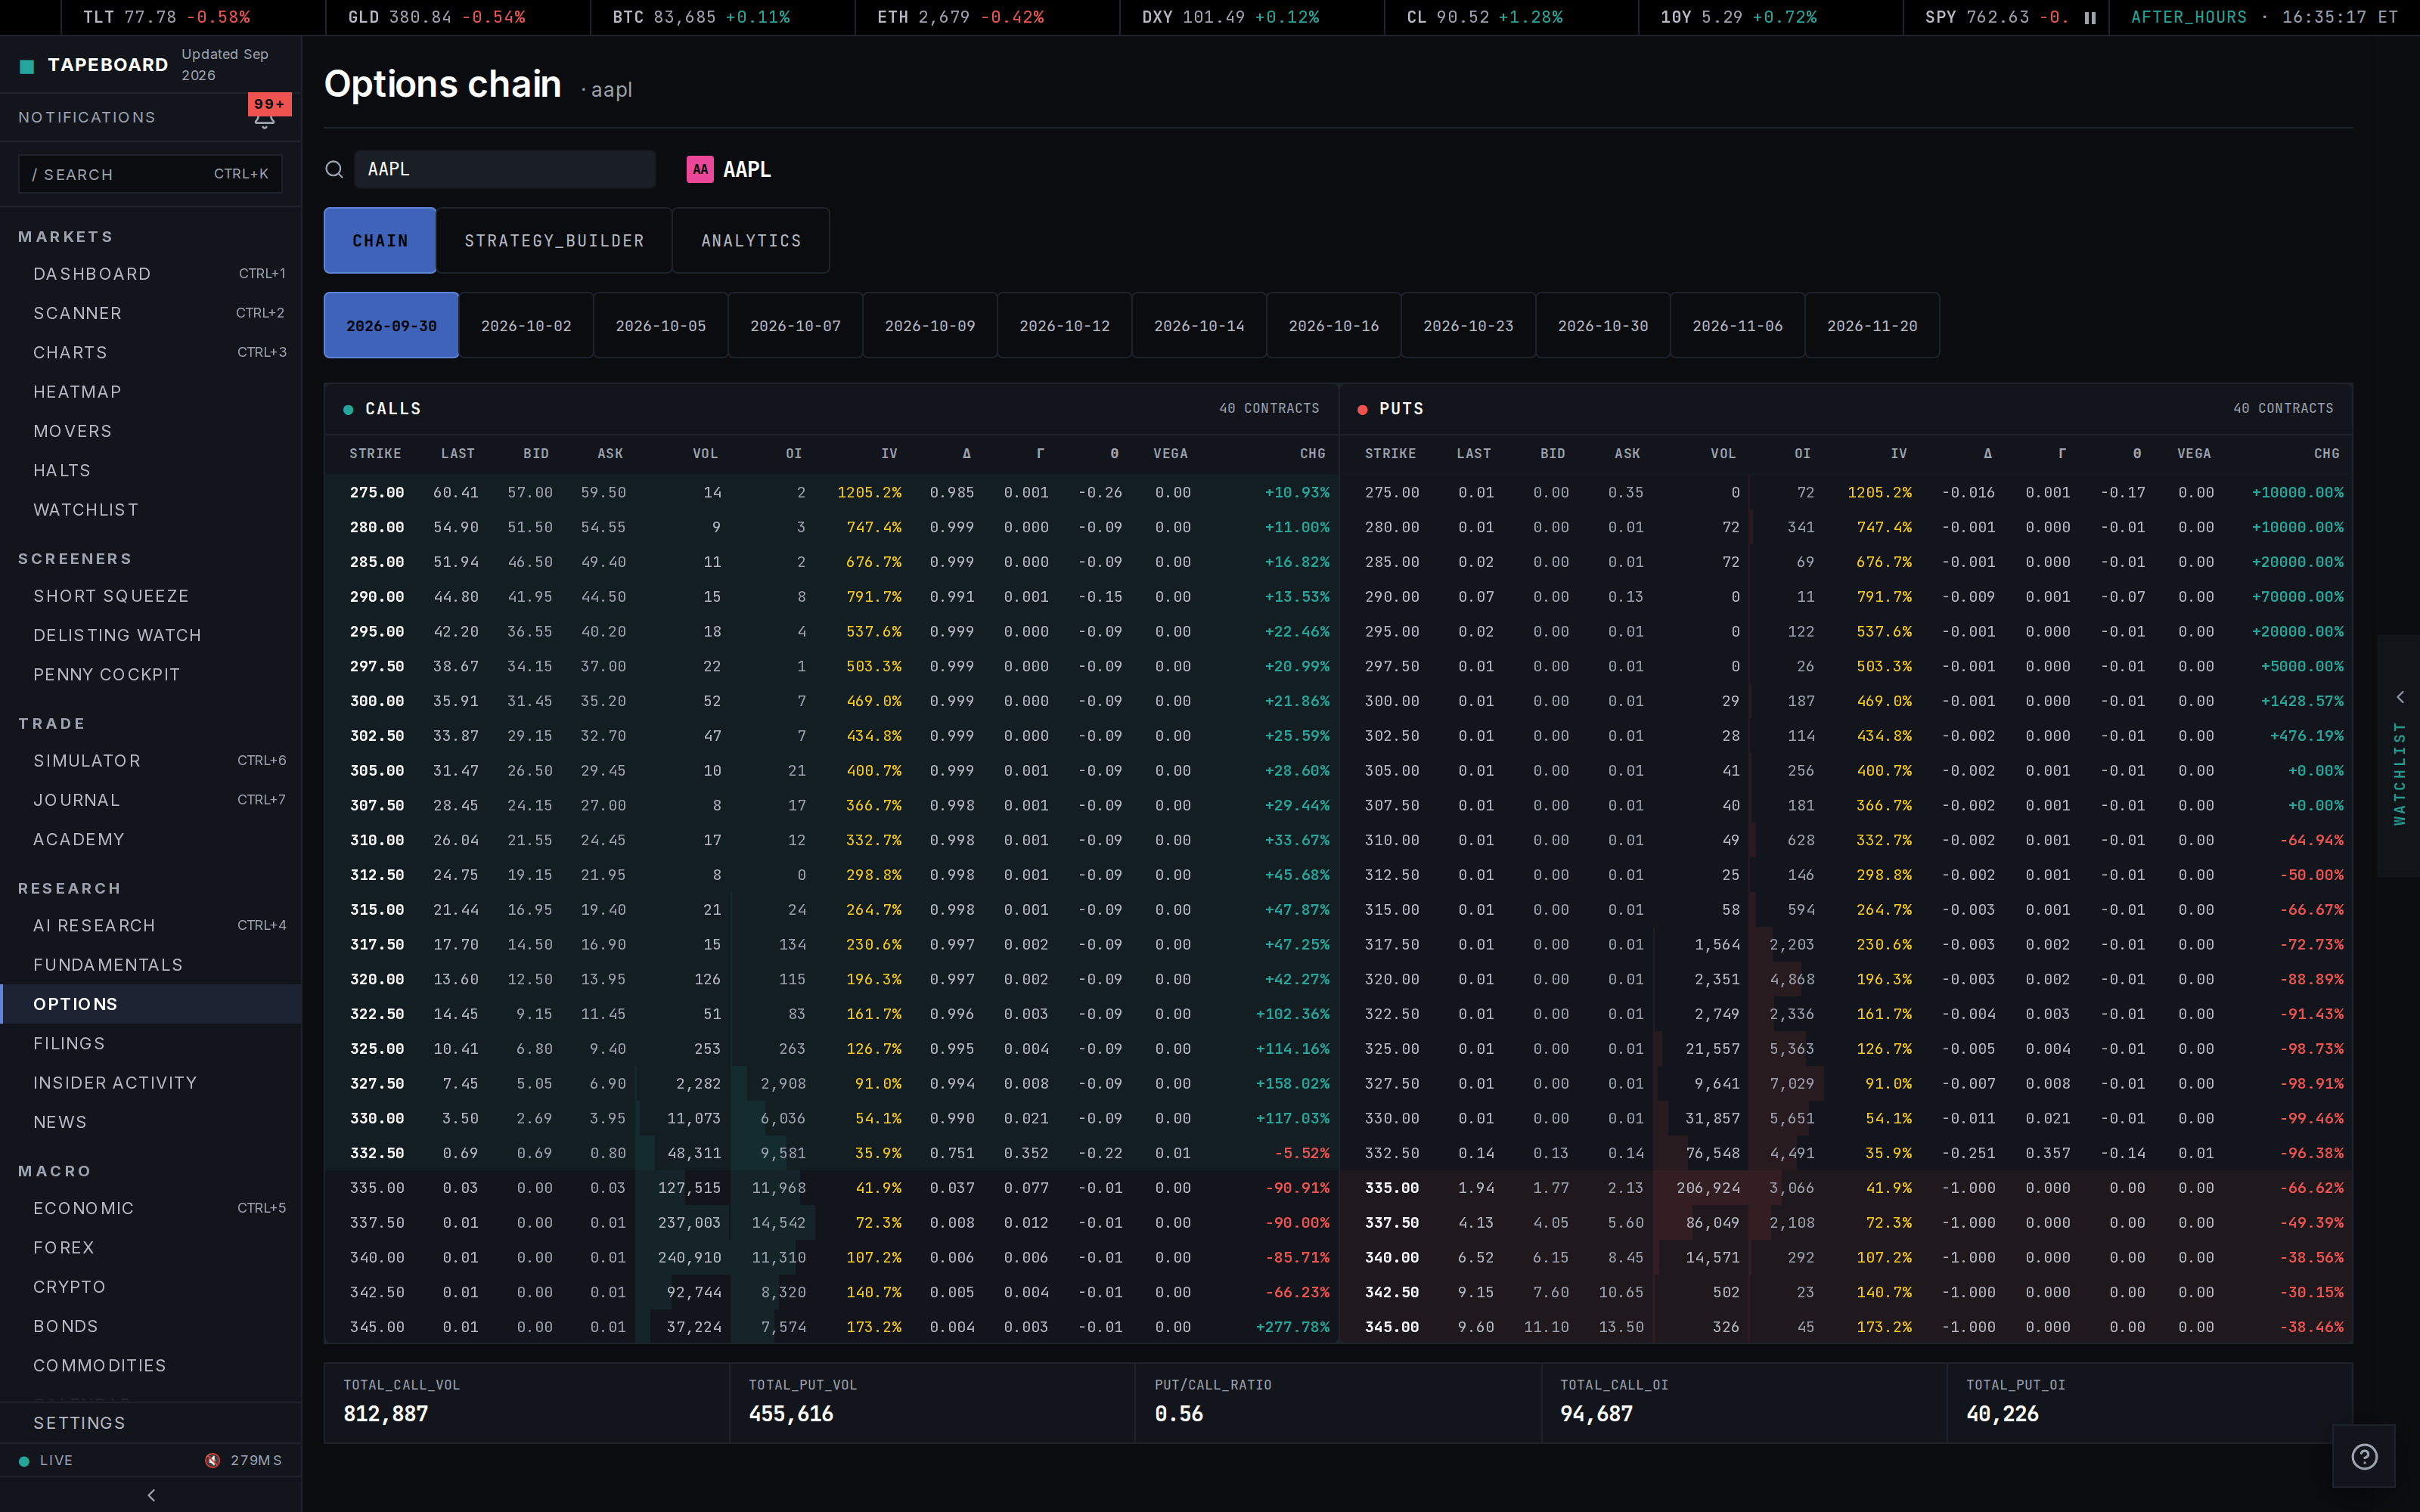Switch to the CHAIN tab
The image size is (2420, 1512).
click(x=380, y=241)
